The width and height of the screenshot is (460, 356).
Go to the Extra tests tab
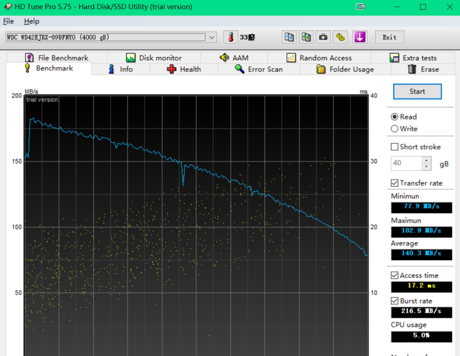click(413, 58)
